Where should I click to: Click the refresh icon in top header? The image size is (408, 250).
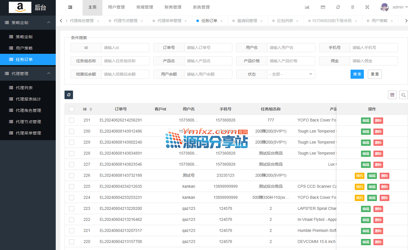[338, 7]
